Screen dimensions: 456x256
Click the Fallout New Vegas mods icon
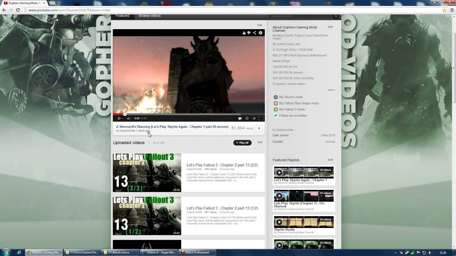[275, 103]
